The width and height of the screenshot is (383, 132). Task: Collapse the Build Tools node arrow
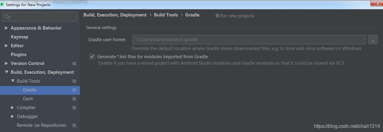coord(13,81)
